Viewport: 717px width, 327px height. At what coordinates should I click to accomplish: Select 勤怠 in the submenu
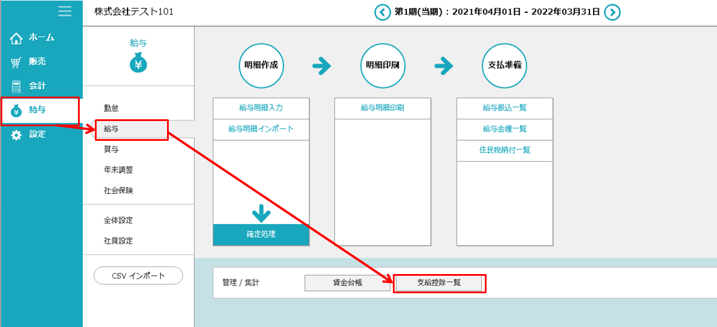point(111,108)
